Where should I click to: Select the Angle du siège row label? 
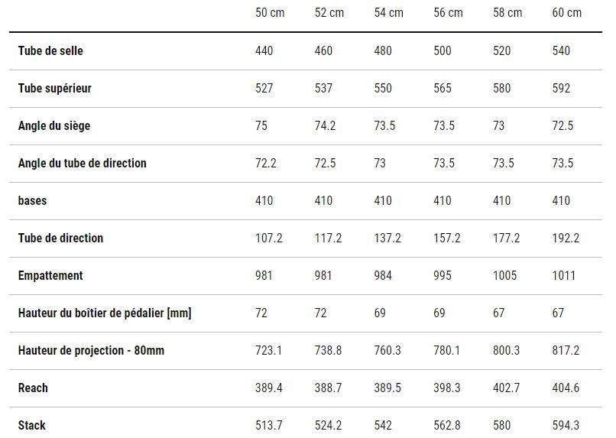[54, 126]
